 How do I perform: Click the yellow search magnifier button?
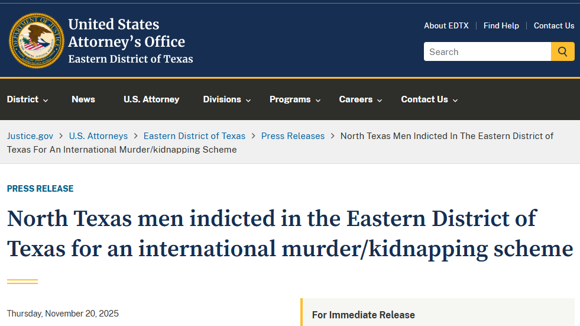pyautogui.click(x=563, y=51)
